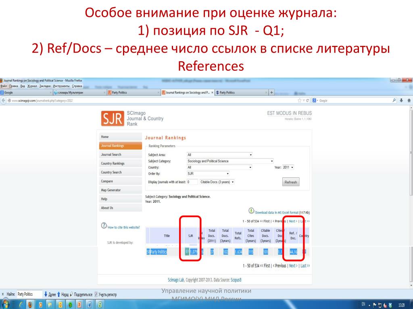Open the Инструменты menu
This screenshot has height=309, width=413.
61,86
